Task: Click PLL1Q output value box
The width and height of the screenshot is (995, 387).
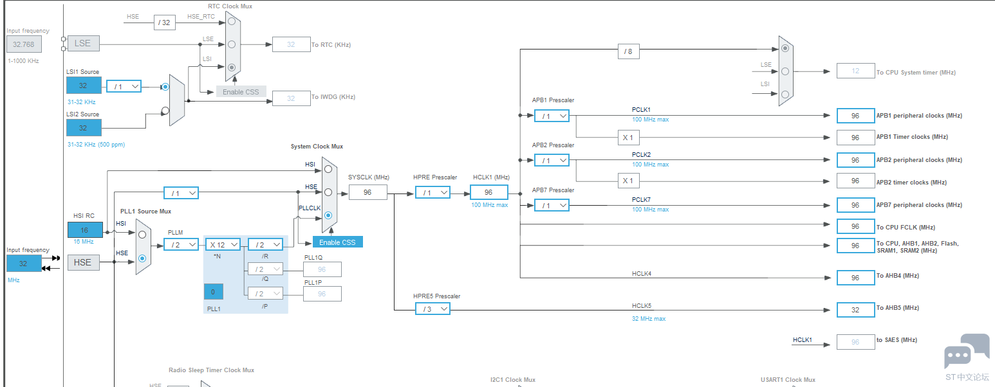Action: [322, 269]
